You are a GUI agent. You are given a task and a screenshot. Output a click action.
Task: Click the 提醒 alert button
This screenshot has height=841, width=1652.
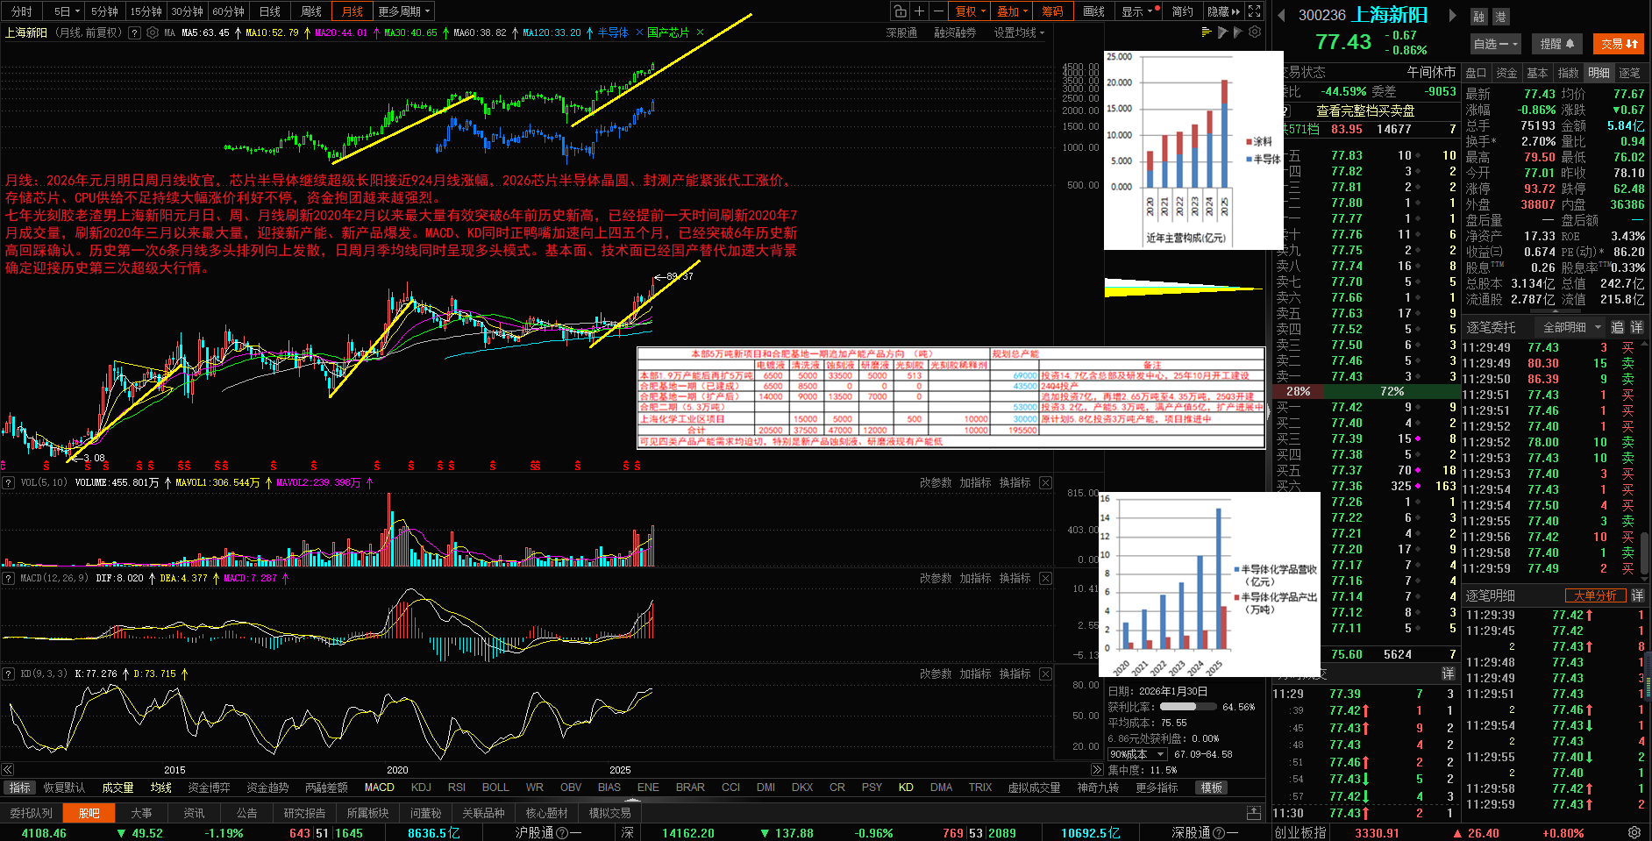(x=1557, y=43)
